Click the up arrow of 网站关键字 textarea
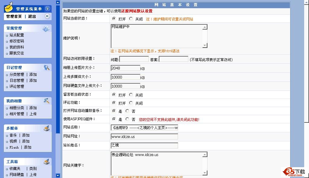The width and height of the screenshot is (309, 178). [x=205, y=155]
